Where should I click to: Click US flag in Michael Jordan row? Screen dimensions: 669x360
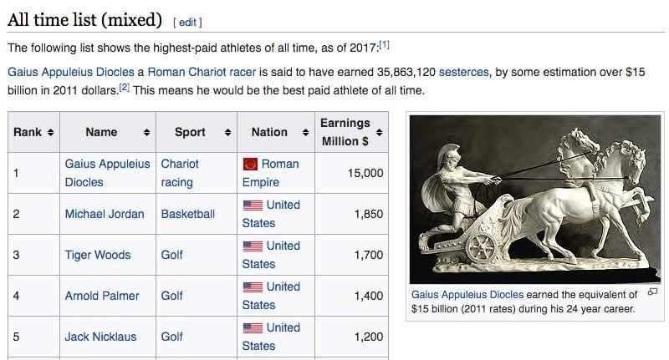pyautogui.click(x=253, y=205)
